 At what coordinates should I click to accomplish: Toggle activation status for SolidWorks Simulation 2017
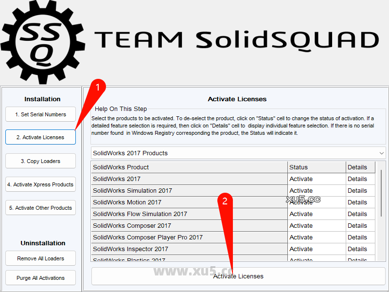pos(301,190)
